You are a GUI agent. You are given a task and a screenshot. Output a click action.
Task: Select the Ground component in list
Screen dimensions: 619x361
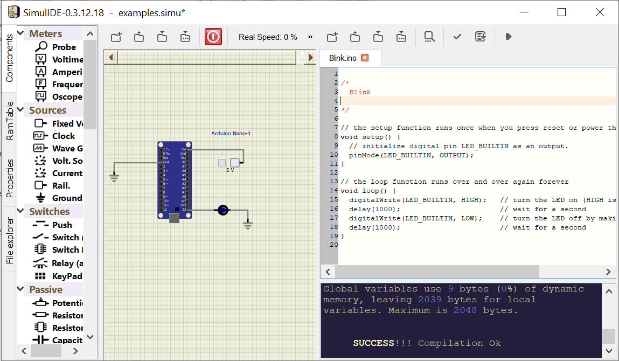(x=58, y=198)
